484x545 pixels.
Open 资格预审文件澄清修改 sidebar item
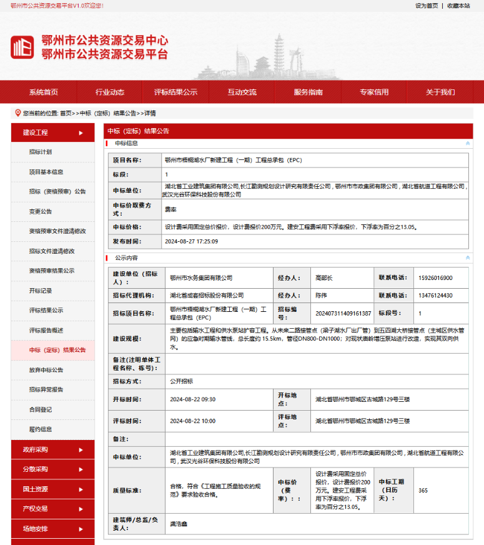tap(57, 231)
